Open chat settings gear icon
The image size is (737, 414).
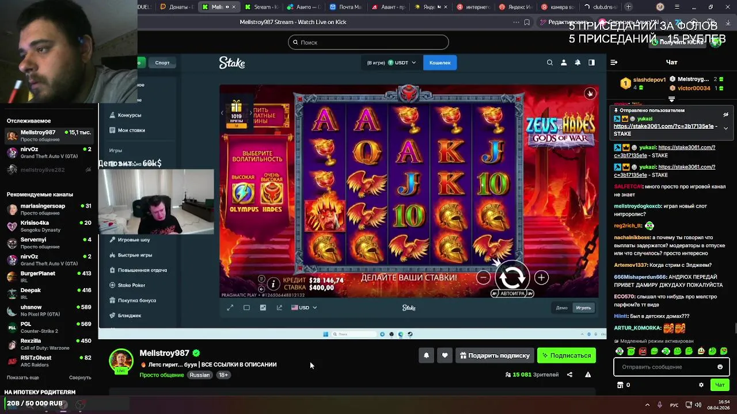point(701,385)
